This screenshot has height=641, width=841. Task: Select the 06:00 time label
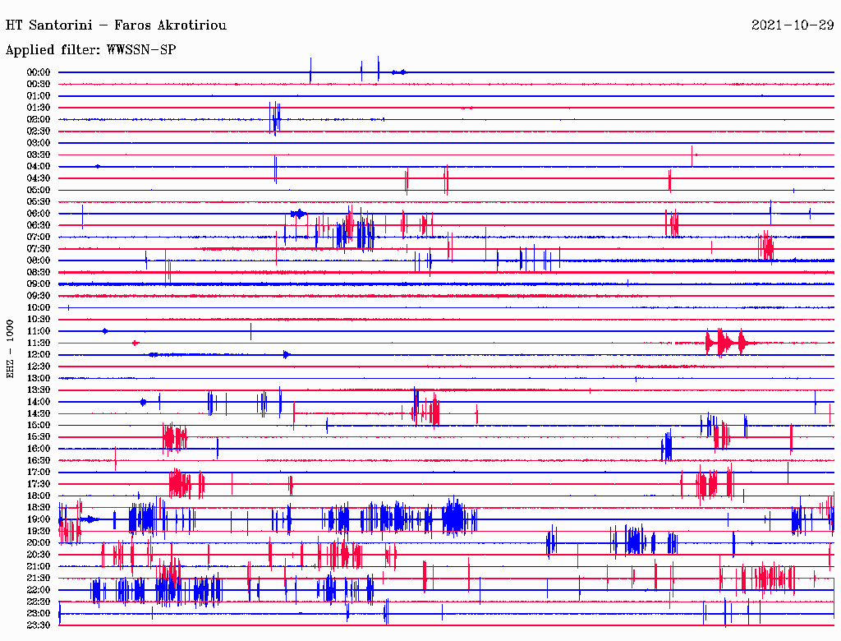[x=39, y=214]
